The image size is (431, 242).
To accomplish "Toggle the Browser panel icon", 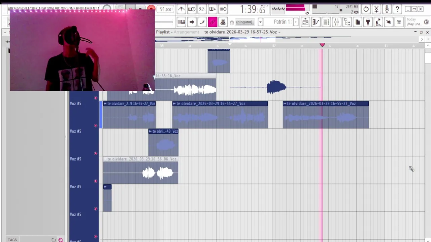I will (347, 22).
